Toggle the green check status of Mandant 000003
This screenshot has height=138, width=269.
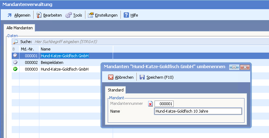coord(15,69)
